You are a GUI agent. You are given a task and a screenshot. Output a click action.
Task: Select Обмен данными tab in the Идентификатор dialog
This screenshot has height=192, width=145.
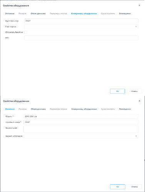(x=38, y=13)
